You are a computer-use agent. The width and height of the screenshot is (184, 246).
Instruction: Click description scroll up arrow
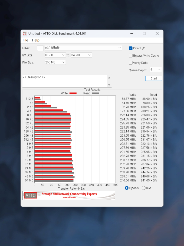click(x=109, y=78)
